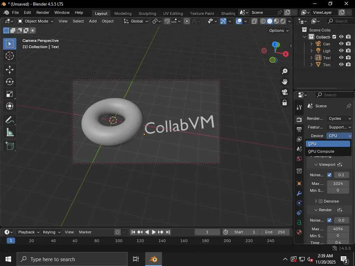The height and width of the screenshot is (266, 355).
Task: Open the Modifiers properties tab
Action: (299, 193)
